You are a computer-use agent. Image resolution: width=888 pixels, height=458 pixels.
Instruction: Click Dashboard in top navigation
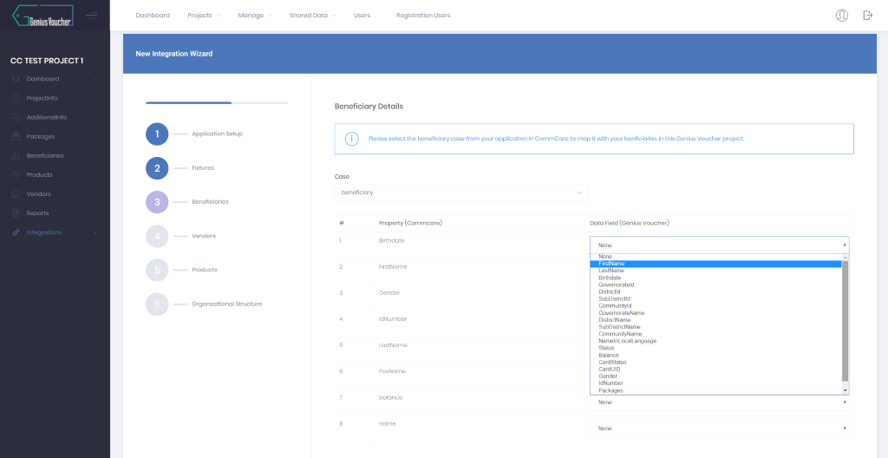coord(153,16)
